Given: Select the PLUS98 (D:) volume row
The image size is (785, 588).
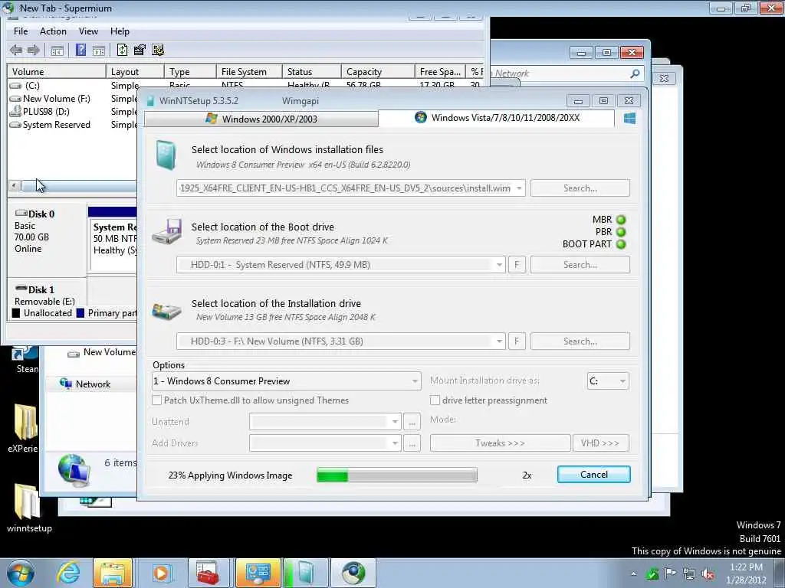Looking at the screenshot, I should pyautogui.click(x=46, y=112).
